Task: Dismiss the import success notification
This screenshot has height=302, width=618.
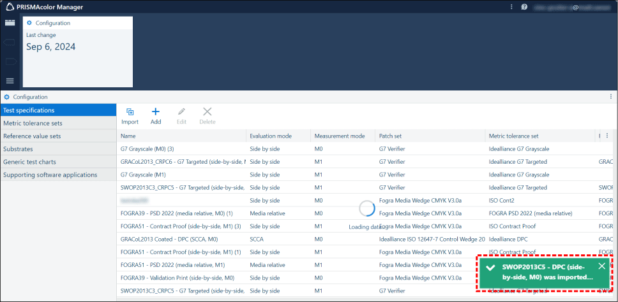Action: (601, 266)
